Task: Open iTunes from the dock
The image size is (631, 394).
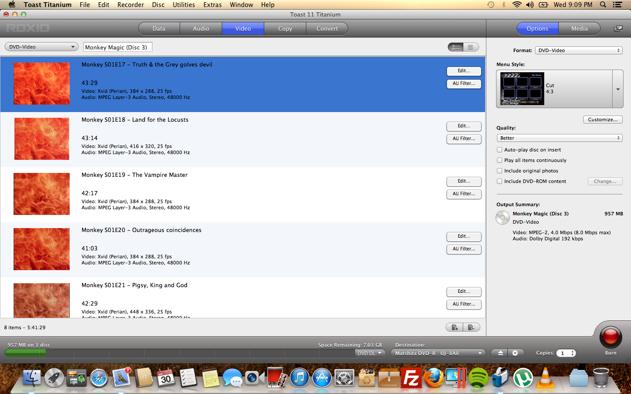Action: [299, 377]
